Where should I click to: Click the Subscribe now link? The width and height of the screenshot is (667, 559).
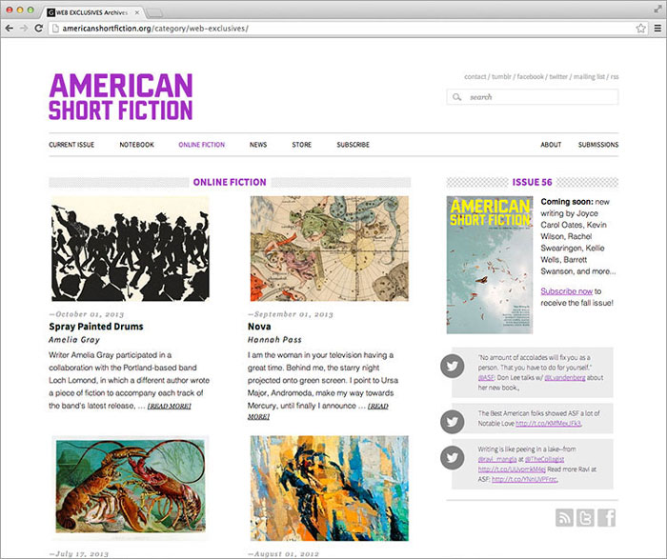click(567, 291)
